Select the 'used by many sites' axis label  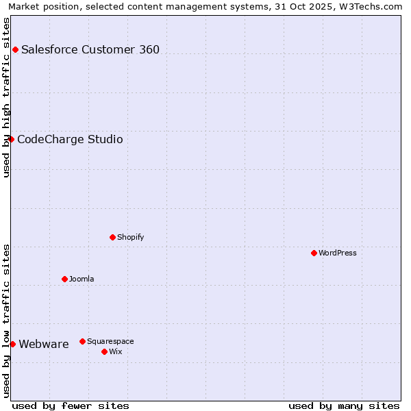pyautogui.click(x=344, y=406)
